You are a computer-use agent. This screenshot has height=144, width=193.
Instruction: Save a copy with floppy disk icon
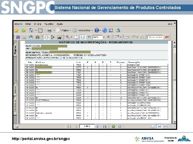[18, 37]
